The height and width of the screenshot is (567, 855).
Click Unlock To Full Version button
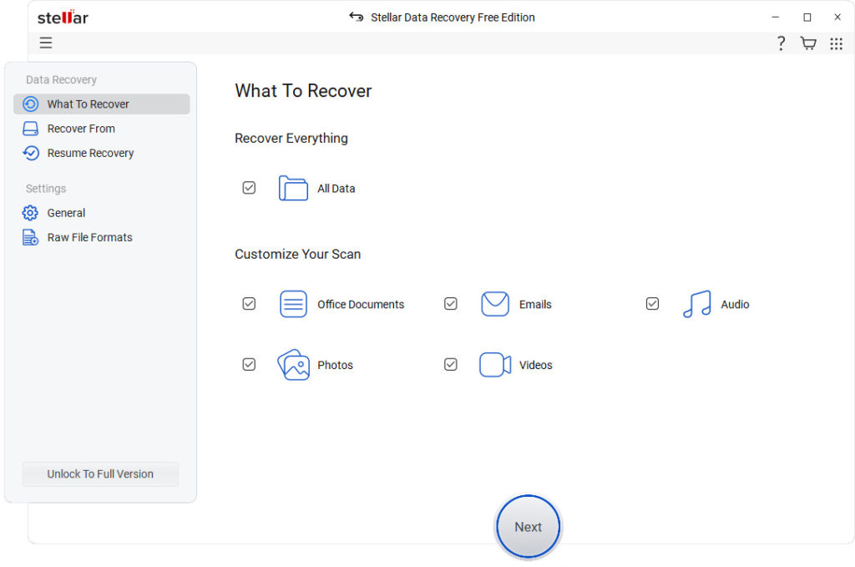pyautogui.click(x=100, y=474)
